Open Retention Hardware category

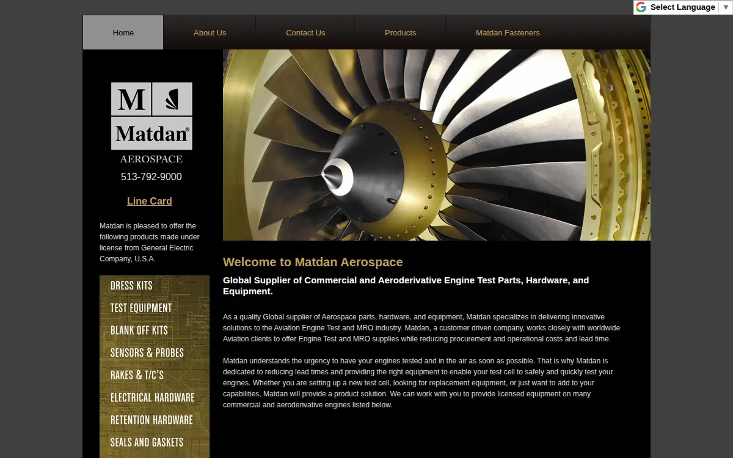pos(151,420)
